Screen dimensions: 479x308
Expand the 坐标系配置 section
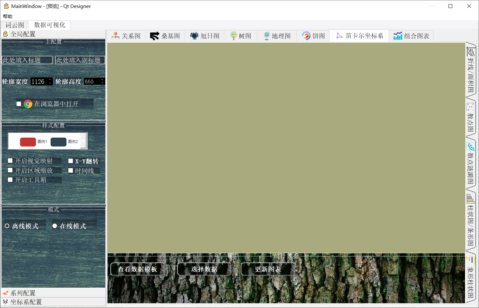53,302
